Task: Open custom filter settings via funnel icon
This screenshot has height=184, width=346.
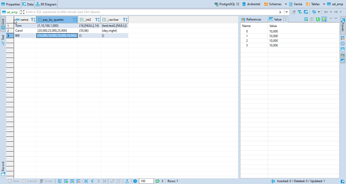Action: click(299, 12)
